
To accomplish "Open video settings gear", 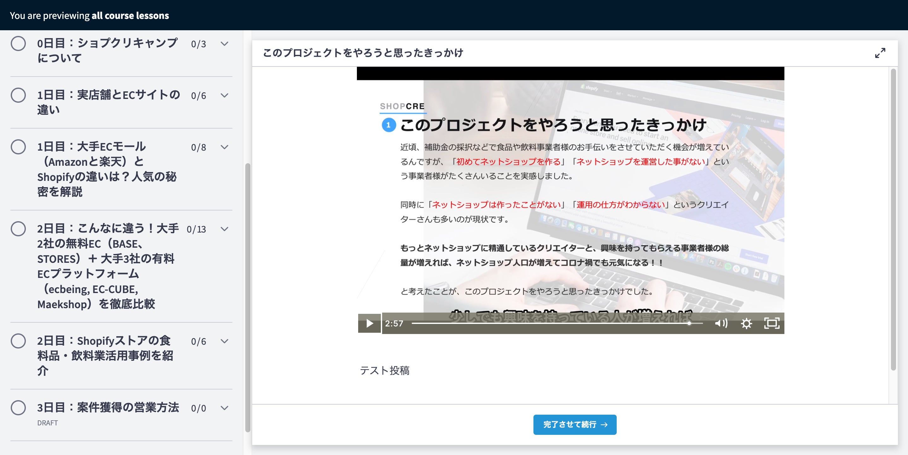I will coord(746,323).
